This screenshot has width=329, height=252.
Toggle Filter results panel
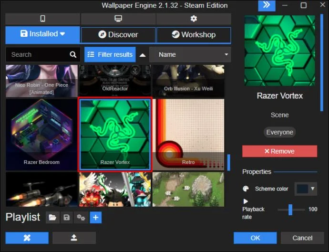(x=110, y=54)
